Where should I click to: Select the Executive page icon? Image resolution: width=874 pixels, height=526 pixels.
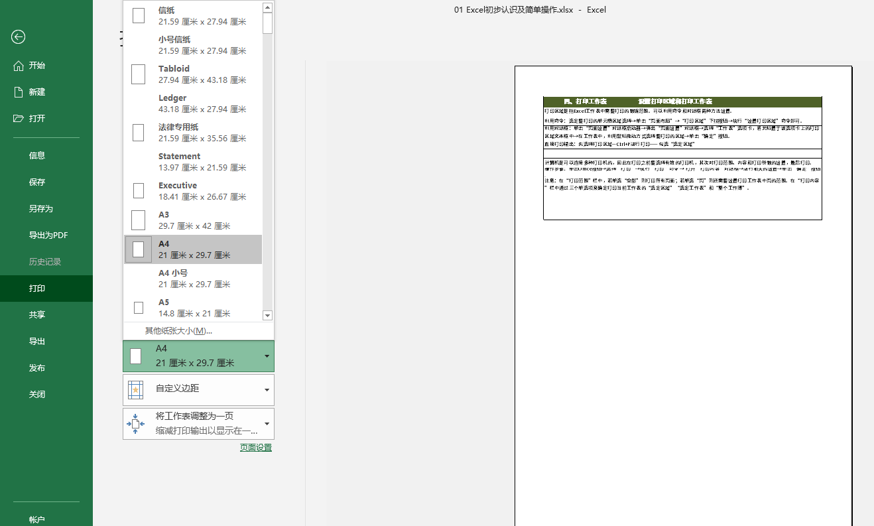pyautogui.click(x=139, y=191)
